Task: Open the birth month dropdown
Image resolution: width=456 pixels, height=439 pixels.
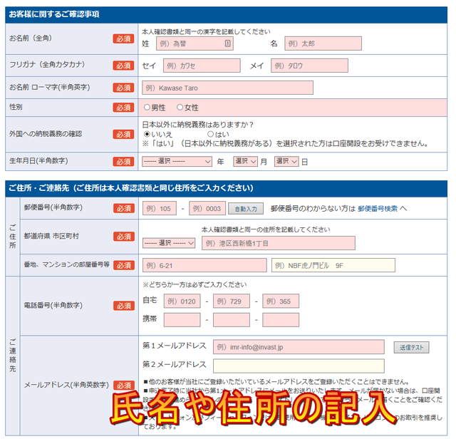Action: click(245, 162)
